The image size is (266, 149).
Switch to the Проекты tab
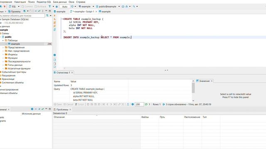point(14,12)
